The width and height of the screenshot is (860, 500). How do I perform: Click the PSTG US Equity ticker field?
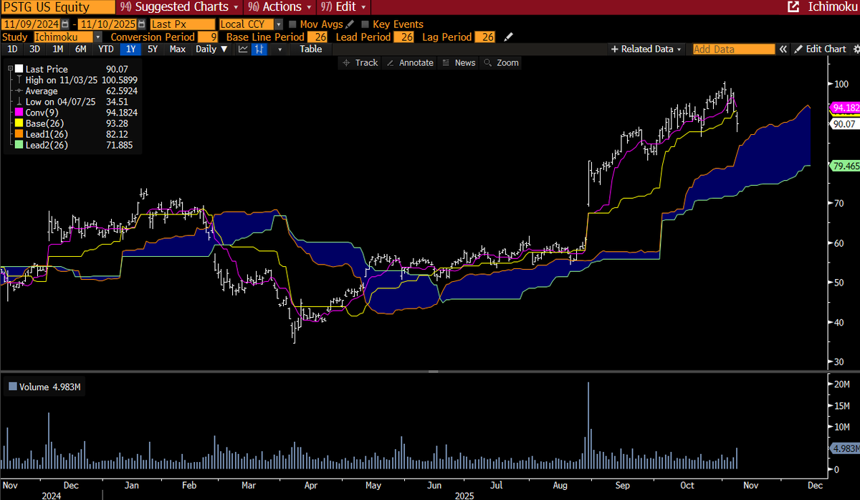[57, 7]
